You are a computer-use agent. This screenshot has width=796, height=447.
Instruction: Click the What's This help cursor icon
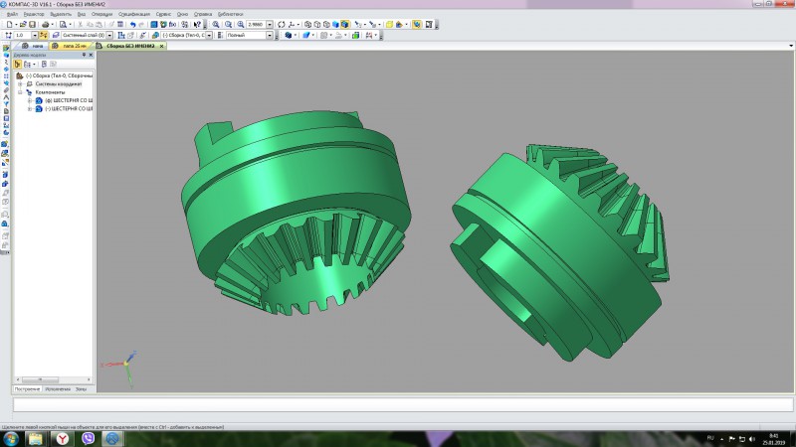click(x=197, y=24)
